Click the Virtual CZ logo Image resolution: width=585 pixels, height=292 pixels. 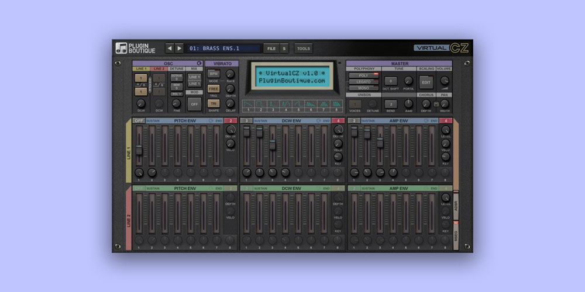coord(441,48)
